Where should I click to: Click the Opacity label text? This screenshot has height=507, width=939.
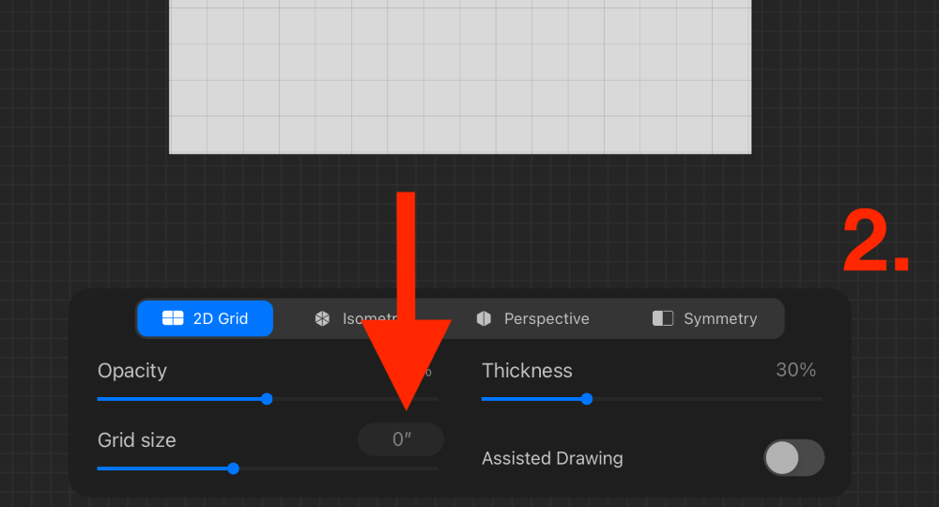point(132,370)
